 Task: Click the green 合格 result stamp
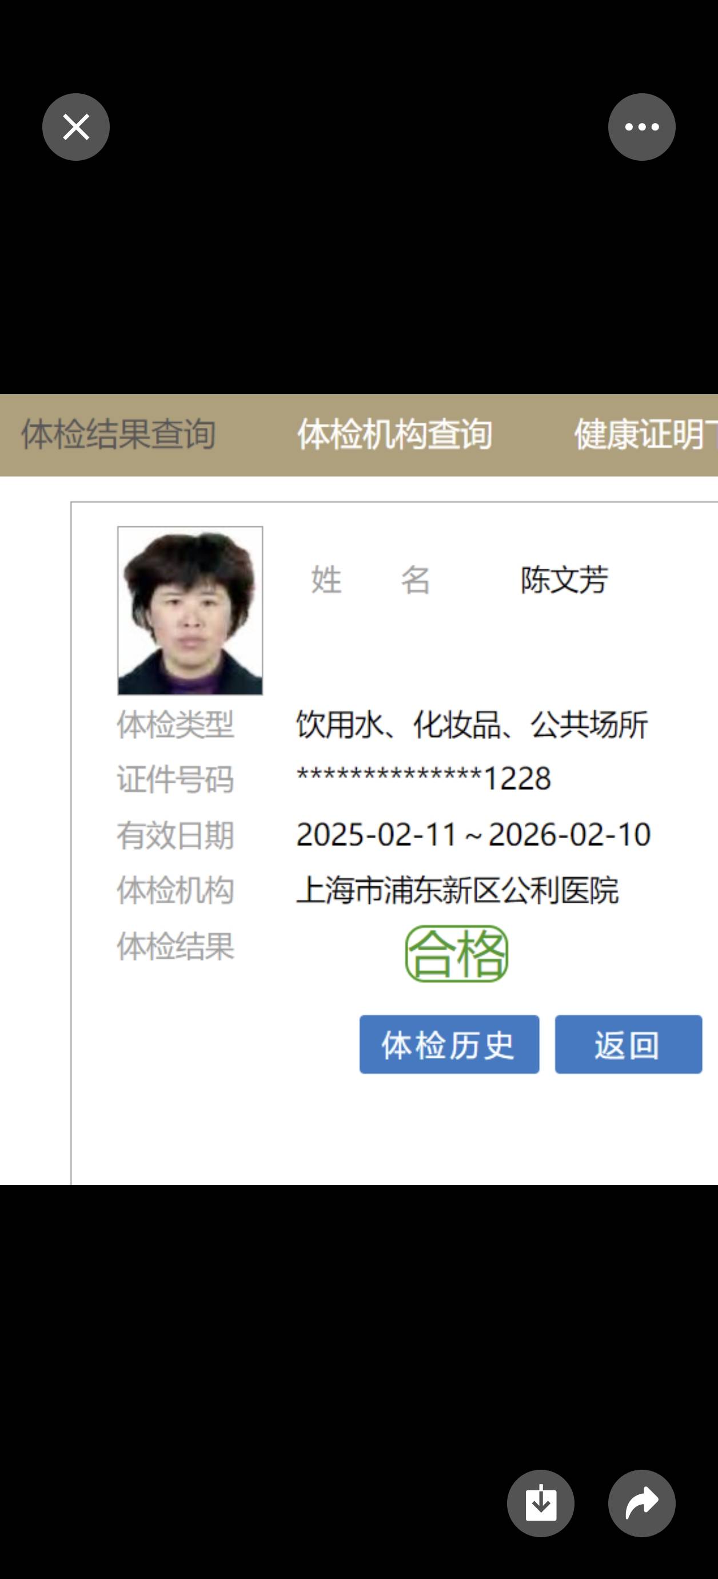456,954
